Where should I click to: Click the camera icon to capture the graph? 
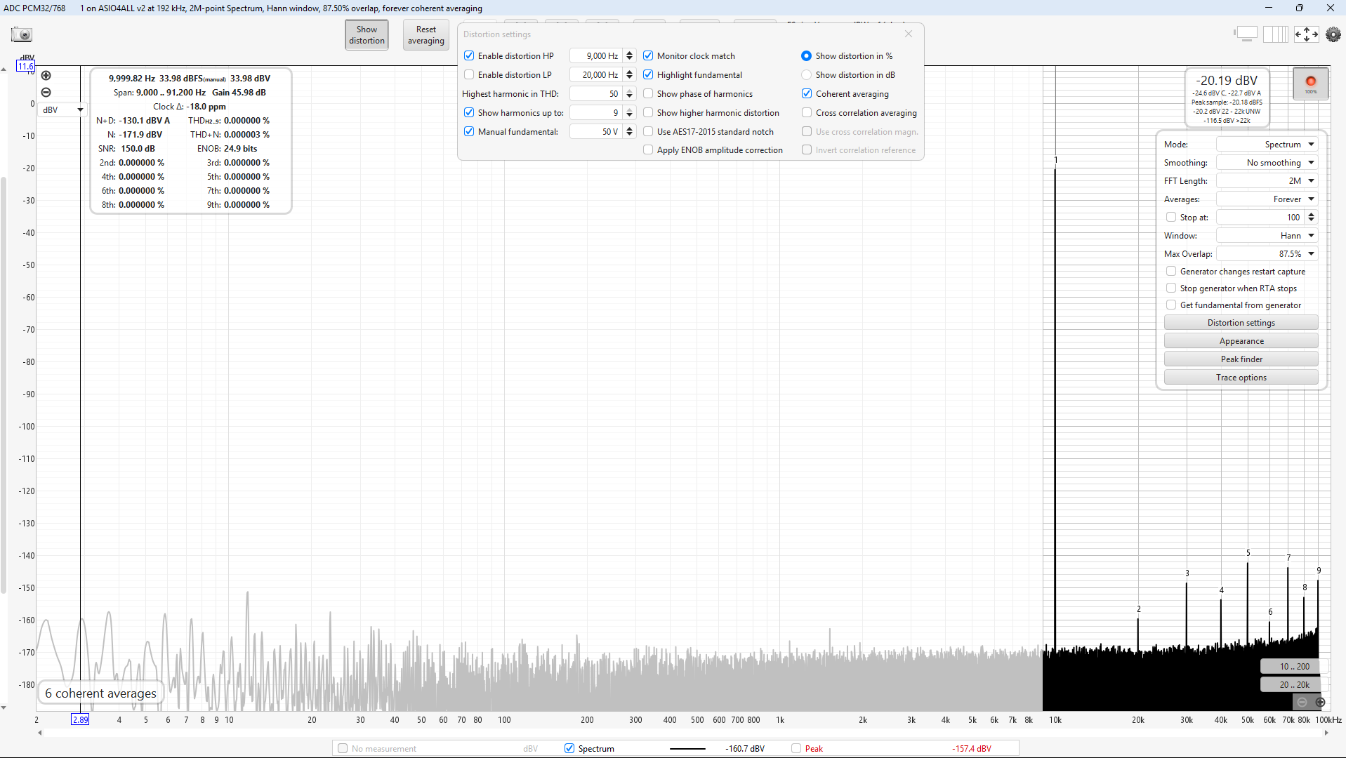pyautogui.click(x=20, y=34)
